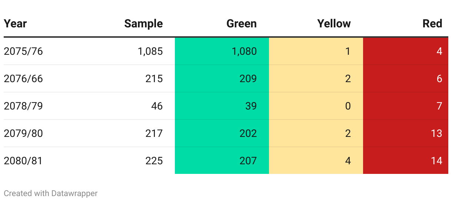This screenshot has height=202, width=452.
Task: Click the Yellow column header
Action: (x=334, y=24)
